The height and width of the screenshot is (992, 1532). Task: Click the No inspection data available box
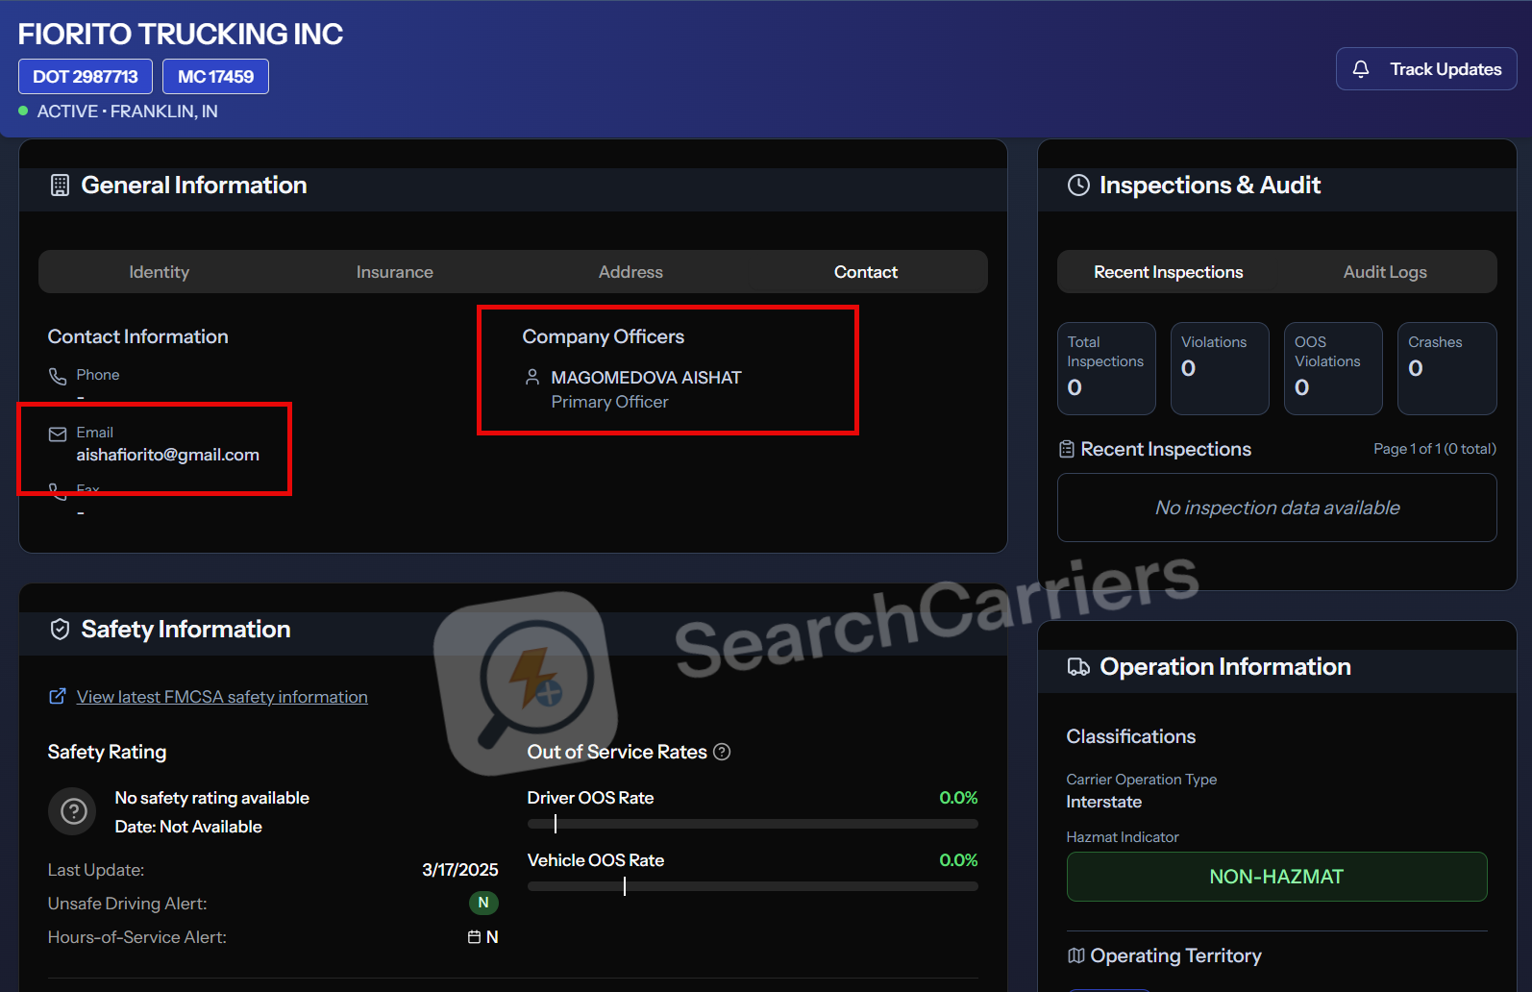tap(1276, 508)
